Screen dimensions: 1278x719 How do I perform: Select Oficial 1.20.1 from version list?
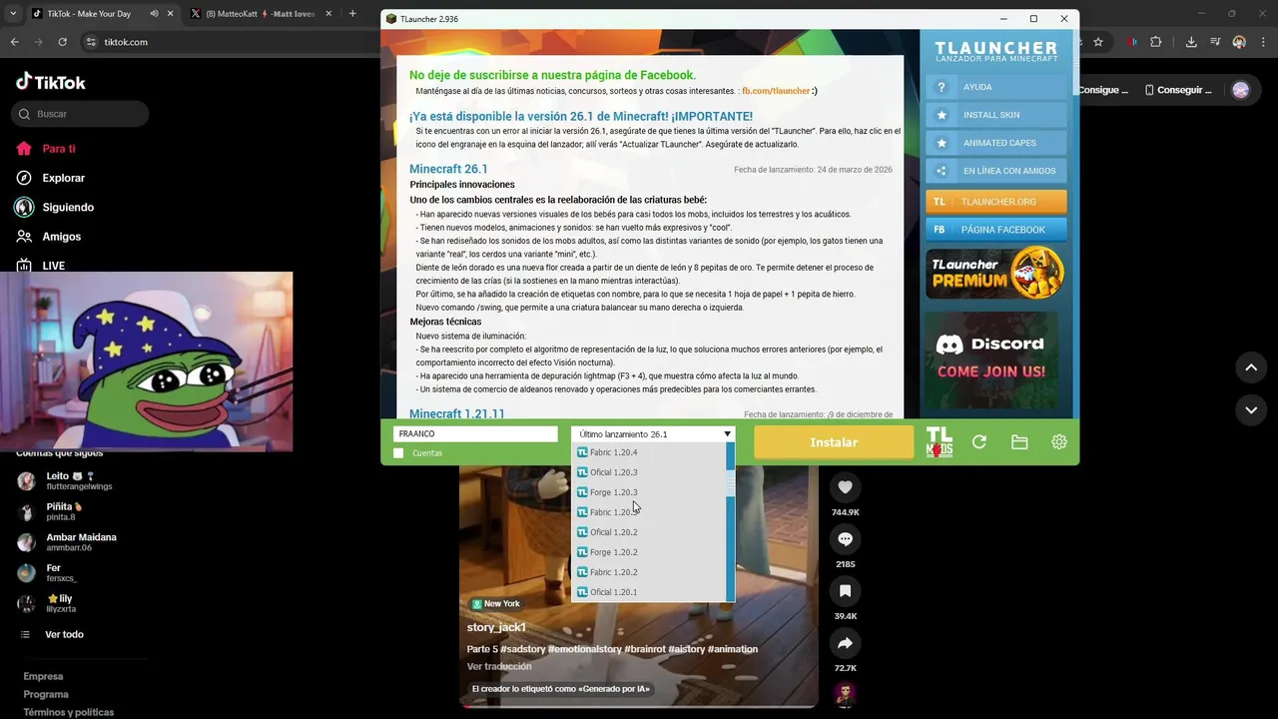(650, 592)
